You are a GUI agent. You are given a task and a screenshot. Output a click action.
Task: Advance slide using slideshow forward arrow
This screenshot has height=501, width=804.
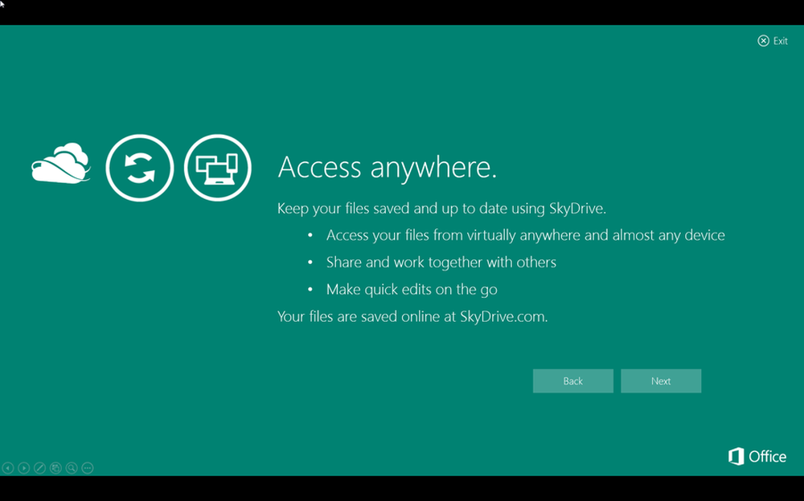(x=23, y=468)
